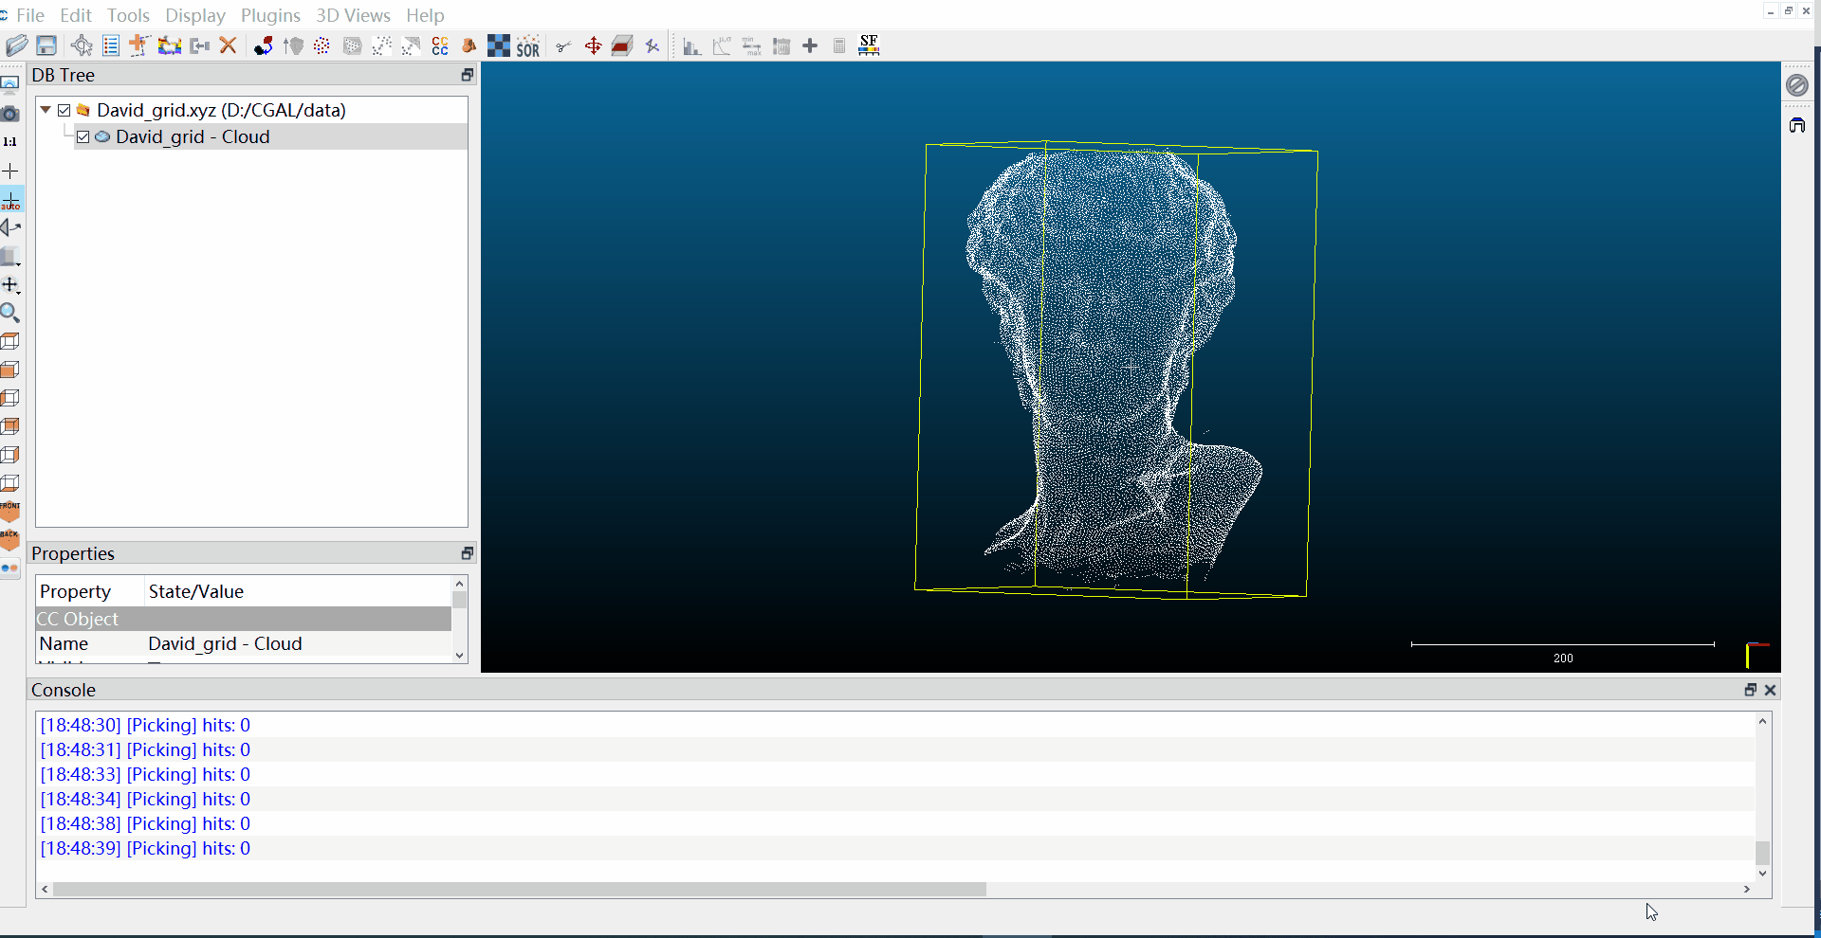Open the 3D Views menu

353,15
